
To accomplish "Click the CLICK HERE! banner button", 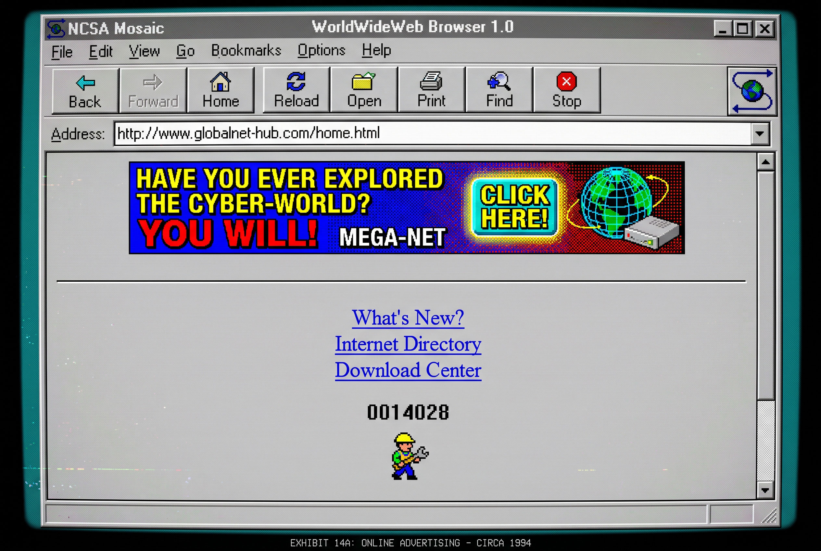I will [x=515, y=207].
